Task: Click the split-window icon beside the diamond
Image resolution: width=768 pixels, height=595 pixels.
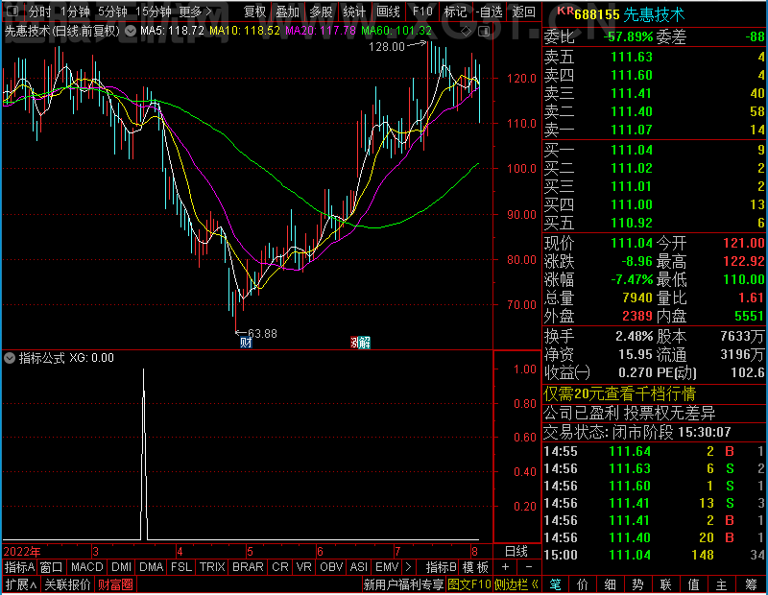Action: pyautogui.click(x=484, y=32)
